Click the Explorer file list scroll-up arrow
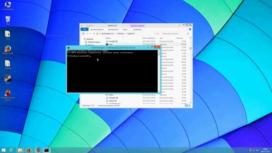Viewport: 272px width, 153px height. pos(190,38)
